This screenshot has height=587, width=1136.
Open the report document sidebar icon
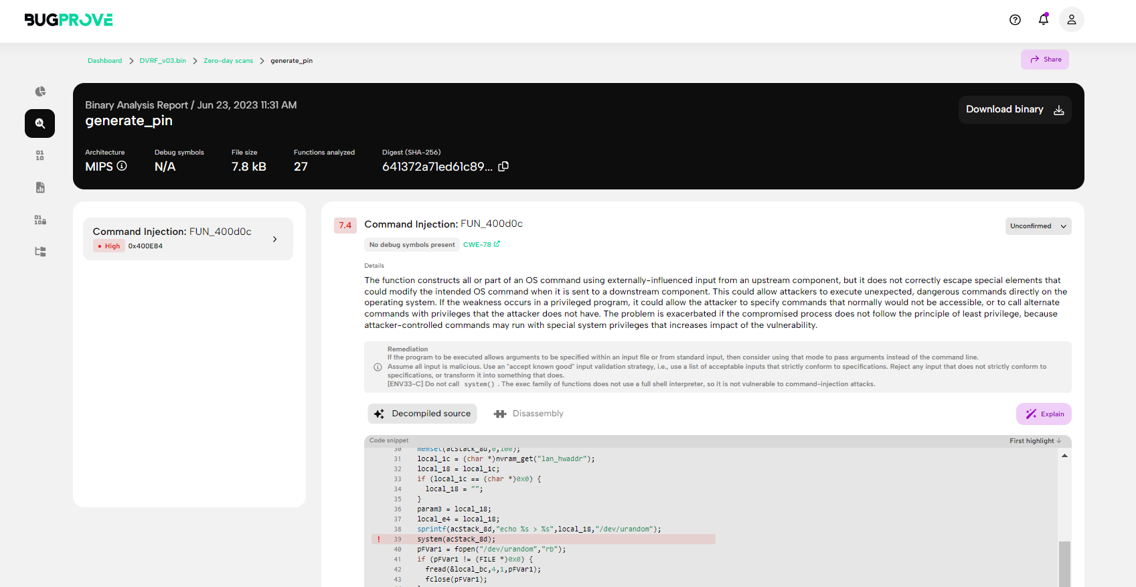pyautogui.click(x=40, y=187)
